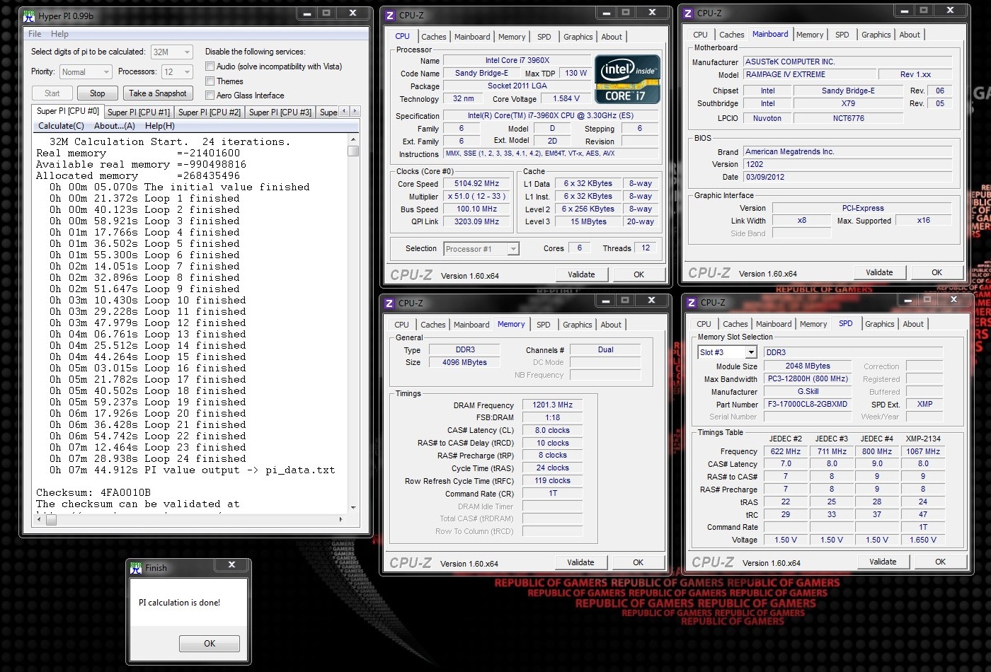
Task: Select the Super PI [CPU #1] tab
Action: [x=139, y=112]
